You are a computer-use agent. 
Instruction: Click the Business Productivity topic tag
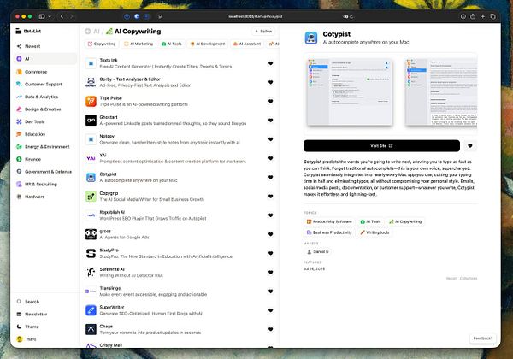[329, 232]
